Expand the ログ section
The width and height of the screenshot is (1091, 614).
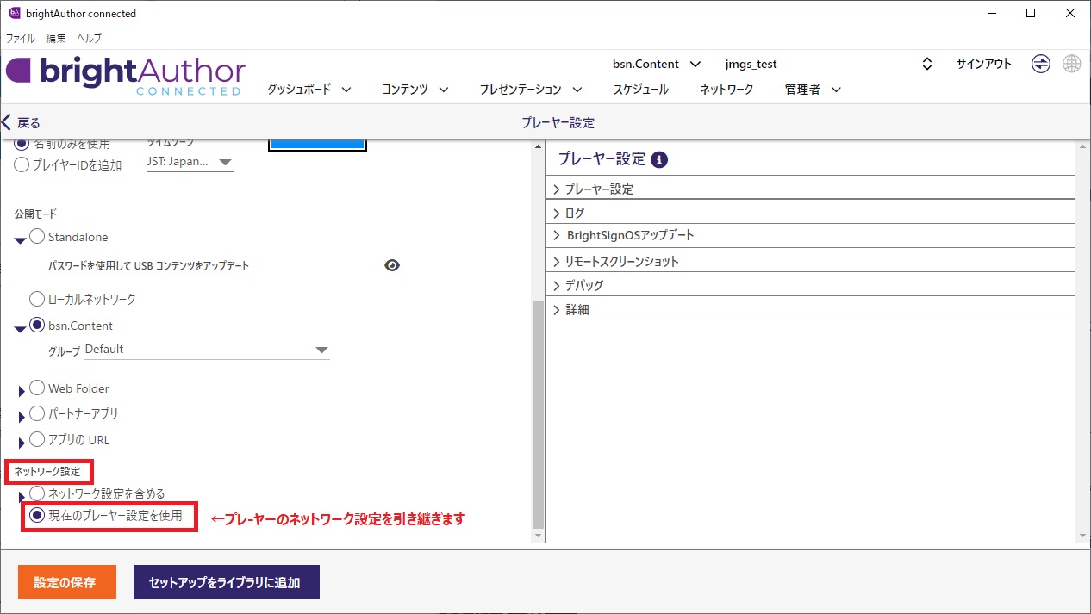pyautogui.click(x=811, y=213)
